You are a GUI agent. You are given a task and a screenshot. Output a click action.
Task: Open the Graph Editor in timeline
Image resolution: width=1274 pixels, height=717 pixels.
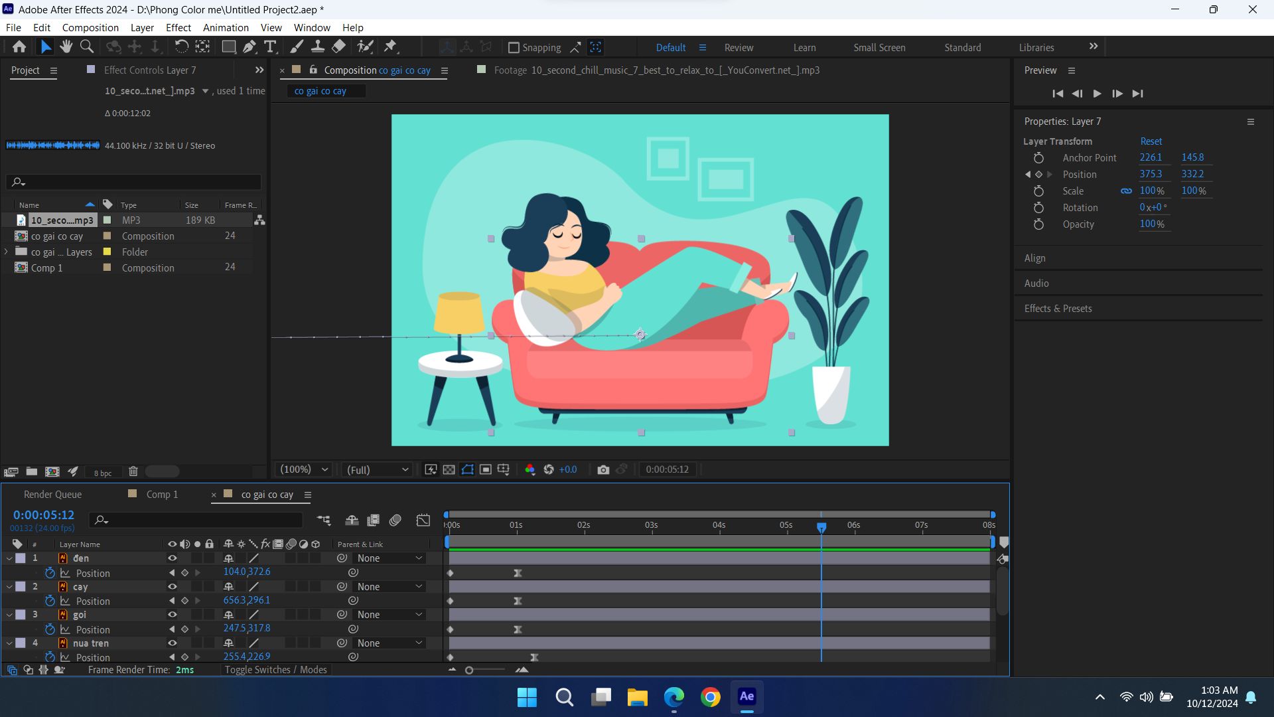(423, 520)
